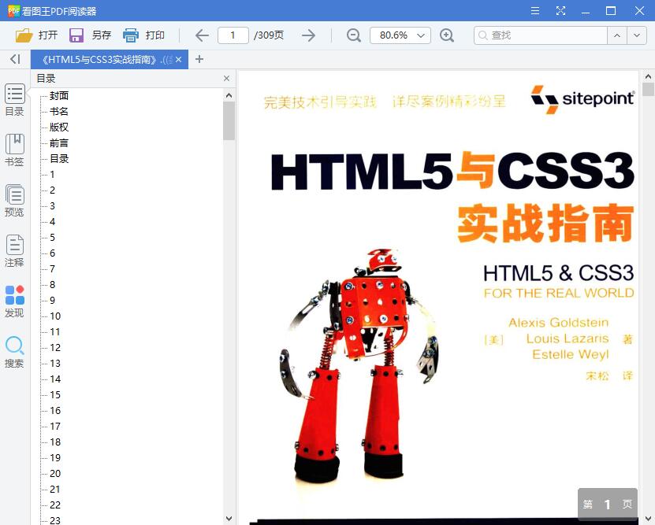The width and height of the screenshot is (655, 525).
Task: Jump to chapter 18 in the outline
Action: coord(55,442)
